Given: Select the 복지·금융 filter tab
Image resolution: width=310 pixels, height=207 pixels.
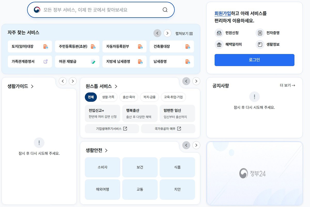Looking at the screenshot, I should click(x=150, y=97).
